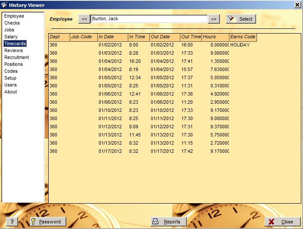
Task: Click Hours value 9.370000
Action: (x=220, y=127)
